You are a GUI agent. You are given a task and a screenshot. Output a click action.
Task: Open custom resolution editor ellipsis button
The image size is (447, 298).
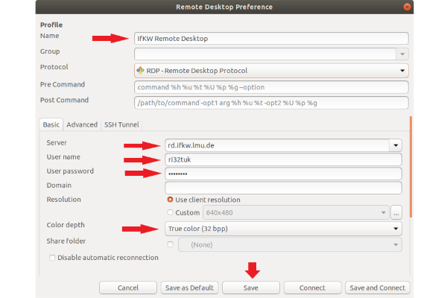point(396,213)
